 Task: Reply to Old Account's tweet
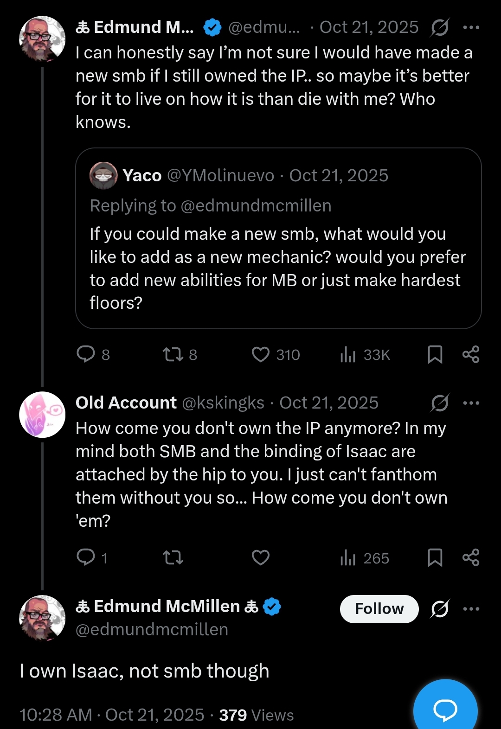[86, 557]
